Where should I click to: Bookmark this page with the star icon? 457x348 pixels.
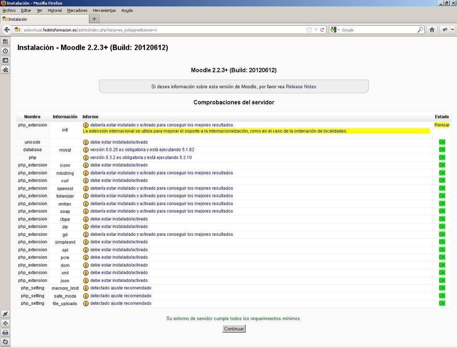[x=309, y=30]
